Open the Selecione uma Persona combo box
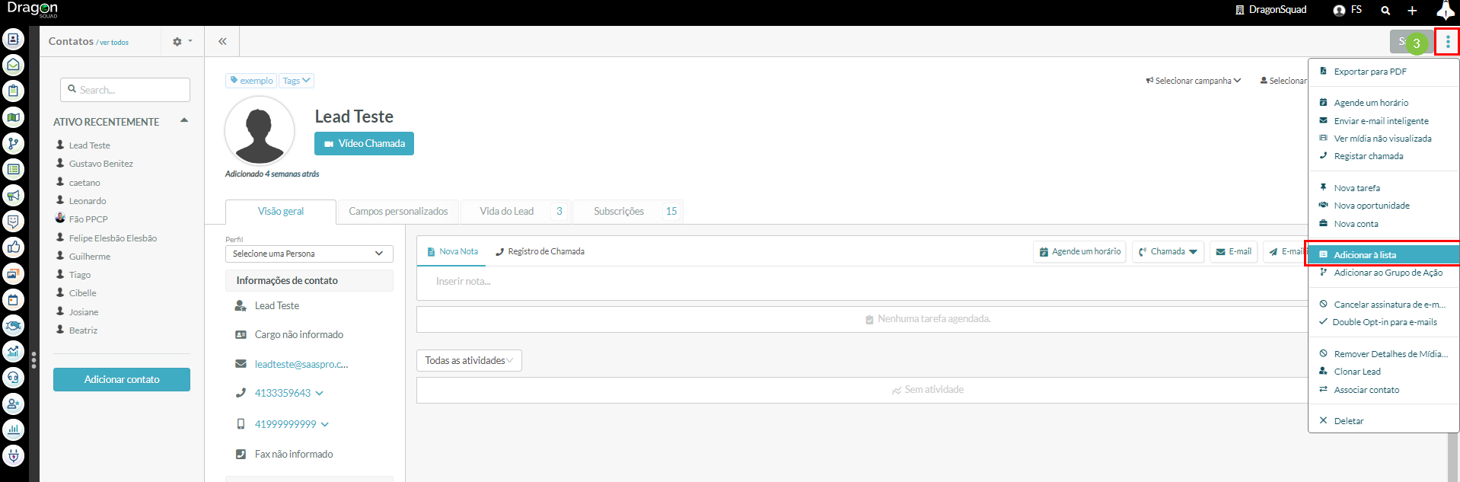Screen dimensions: 1460x482 [309, 254]
